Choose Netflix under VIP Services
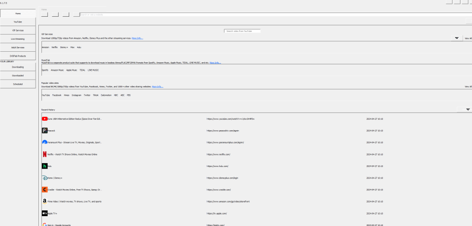This screenshot has height=226, width=472. (55, 47)
